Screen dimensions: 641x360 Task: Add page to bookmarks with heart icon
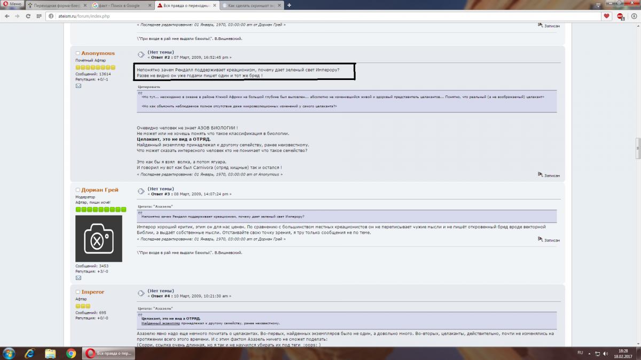(606, 16)
